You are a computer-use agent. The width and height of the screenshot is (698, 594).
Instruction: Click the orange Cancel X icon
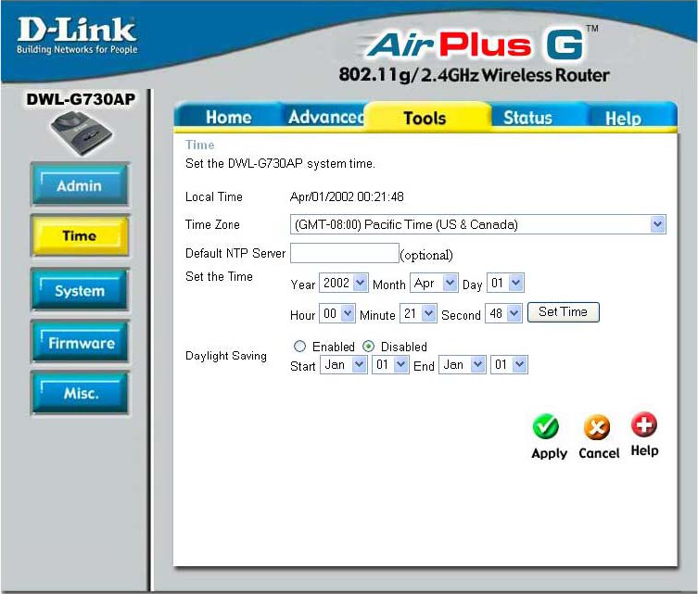point(597,427)
